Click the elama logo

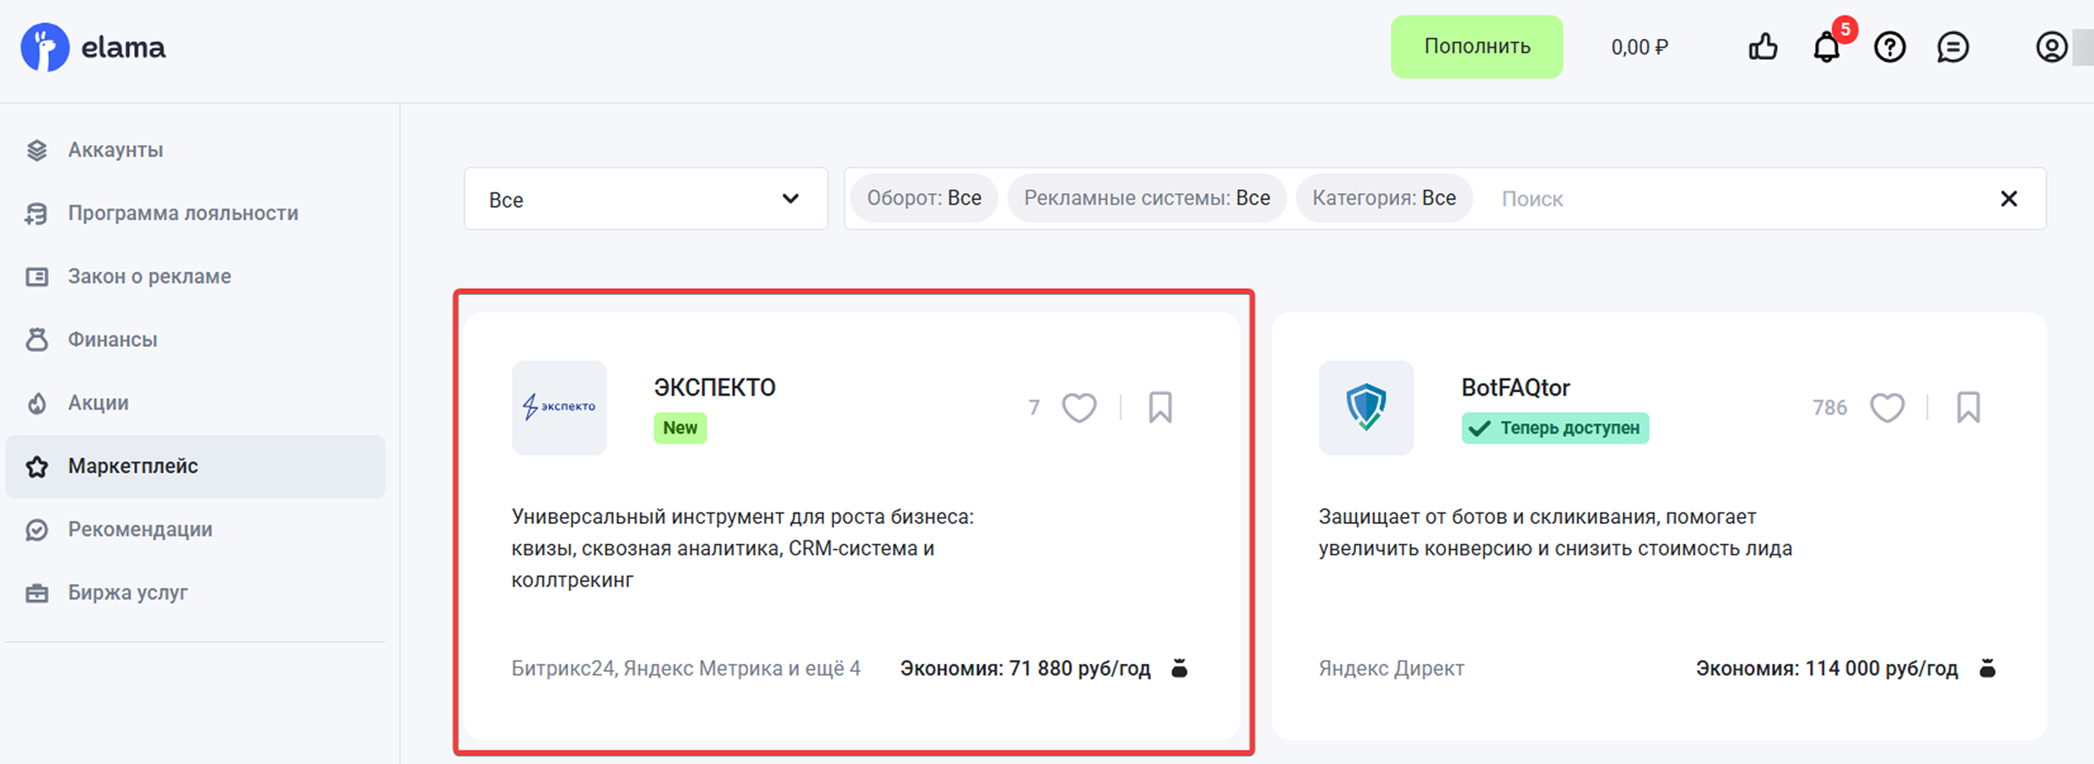[x=94, y=47]
